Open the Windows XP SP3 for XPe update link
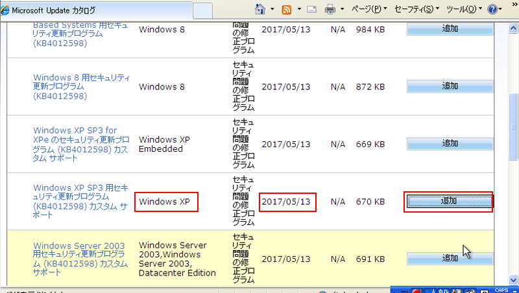This screenshot has height=293, width=519. coord(81,144)
